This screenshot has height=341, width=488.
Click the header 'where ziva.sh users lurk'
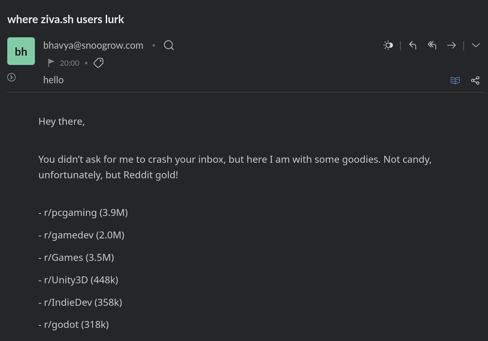[65, 19]
